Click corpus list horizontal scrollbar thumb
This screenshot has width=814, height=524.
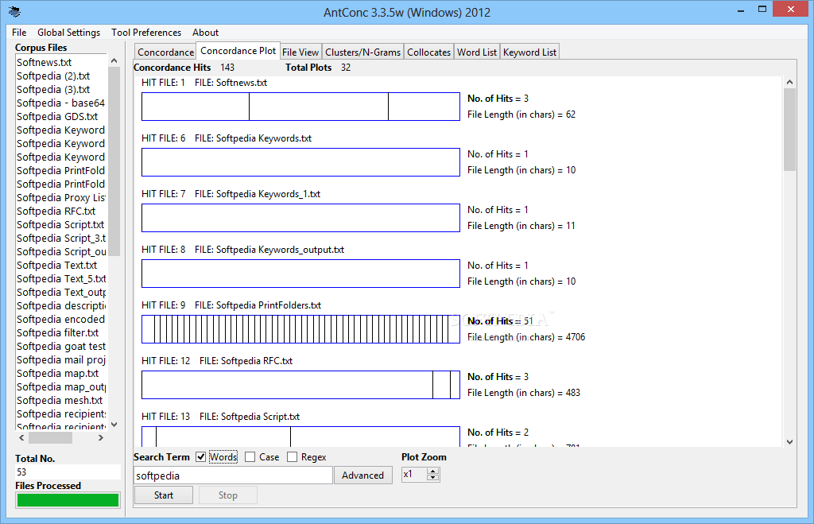click(x=50, y=438)
